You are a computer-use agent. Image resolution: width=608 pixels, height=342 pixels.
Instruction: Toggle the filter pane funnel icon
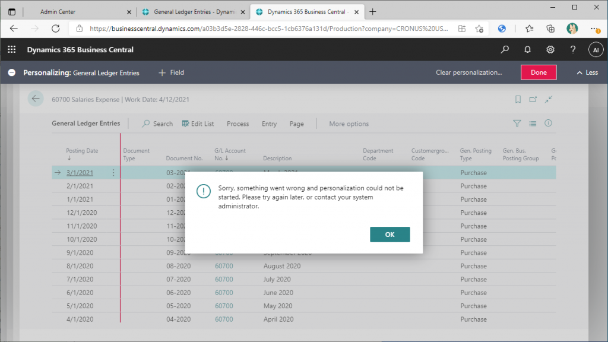click(517, 123)
